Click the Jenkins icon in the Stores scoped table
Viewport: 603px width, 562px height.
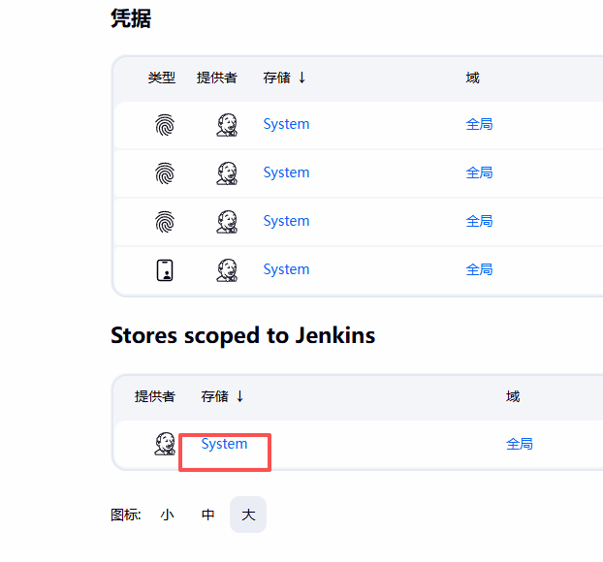pos(165,444)
